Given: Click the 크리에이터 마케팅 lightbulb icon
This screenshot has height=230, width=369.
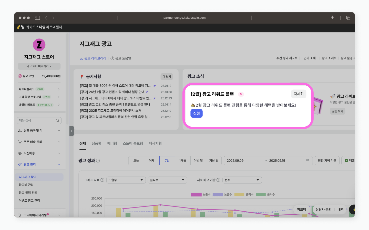Looking at the screenshot, I should tap(20, 215).
